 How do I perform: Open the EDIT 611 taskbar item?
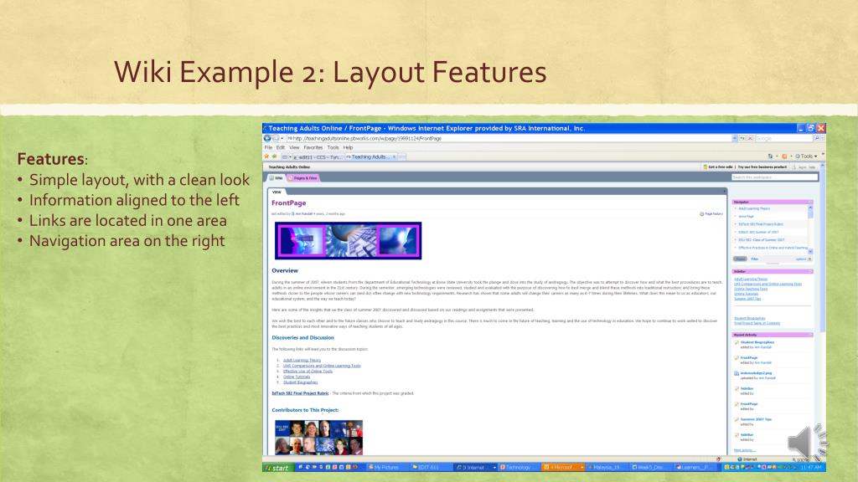pos(430,467)
